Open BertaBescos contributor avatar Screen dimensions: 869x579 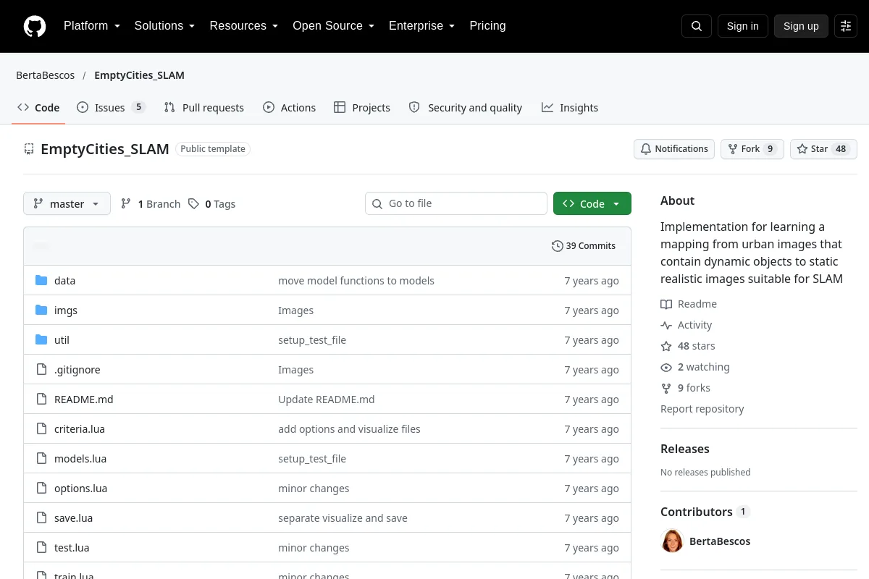tap(672, 541)
